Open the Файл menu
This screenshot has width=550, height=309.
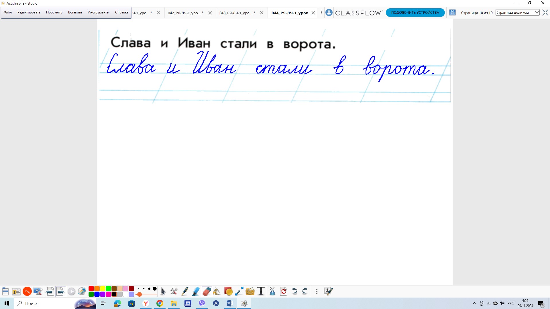8,12
